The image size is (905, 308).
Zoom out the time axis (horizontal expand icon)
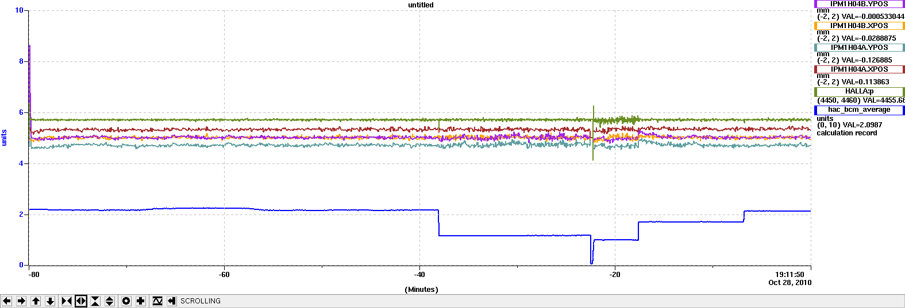[x=81, y=301]
